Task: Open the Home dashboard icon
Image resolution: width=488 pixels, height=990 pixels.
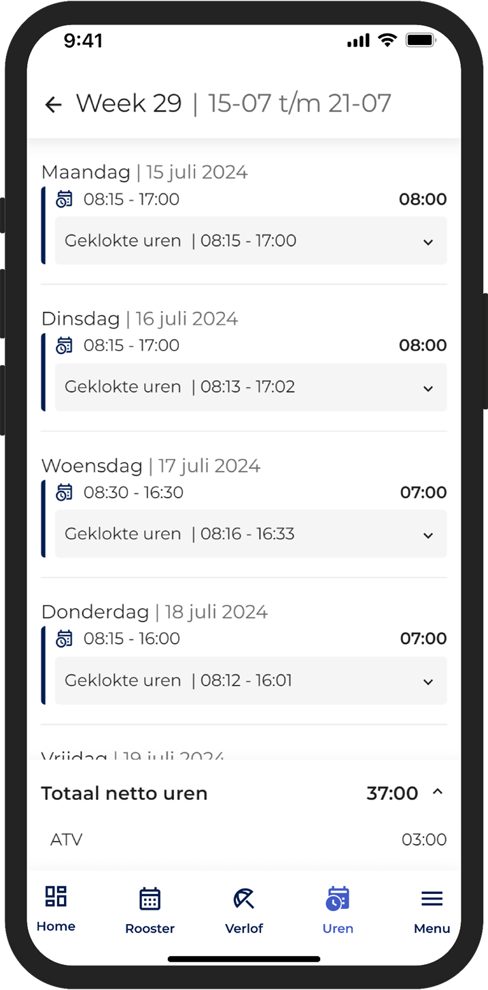Action: tap(56, 896)
